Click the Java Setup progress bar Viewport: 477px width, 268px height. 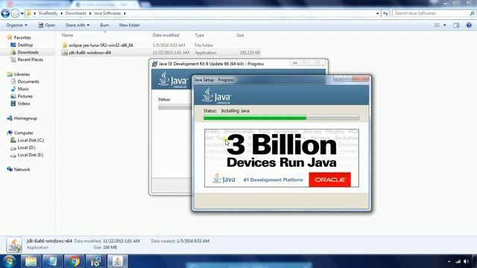281,118
